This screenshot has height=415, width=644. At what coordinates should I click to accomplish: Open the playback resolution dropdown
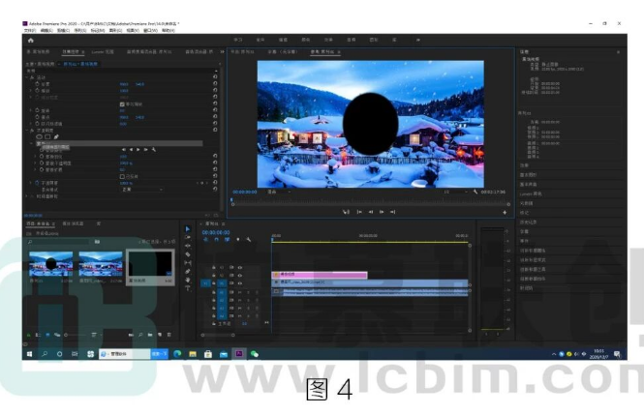(455, 192)
